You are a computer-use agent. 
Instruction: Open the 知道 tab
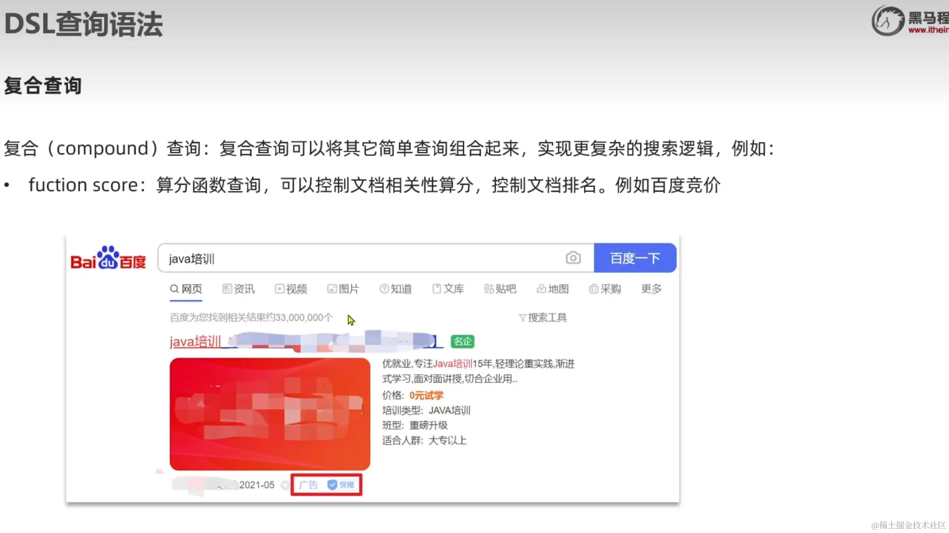[396, 289]
